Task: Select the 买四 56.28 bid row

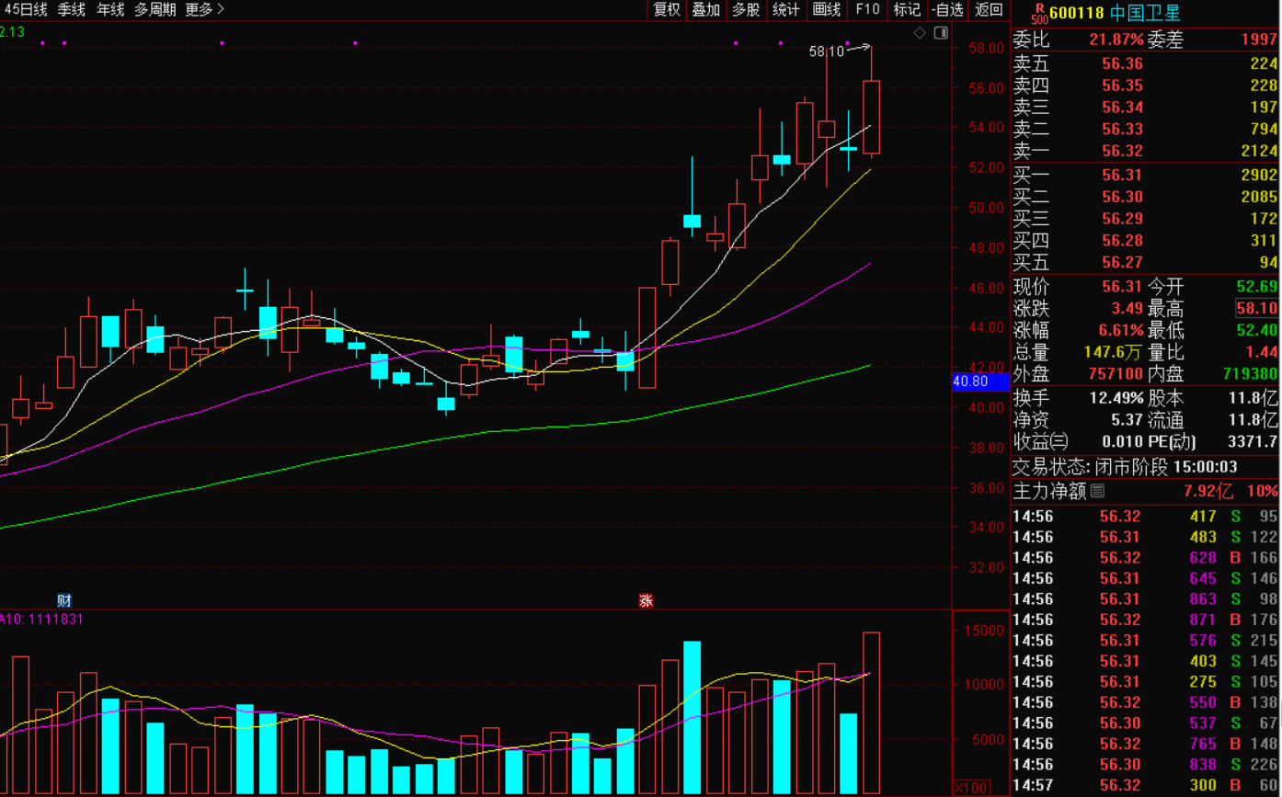Action: pos(1146,241)
